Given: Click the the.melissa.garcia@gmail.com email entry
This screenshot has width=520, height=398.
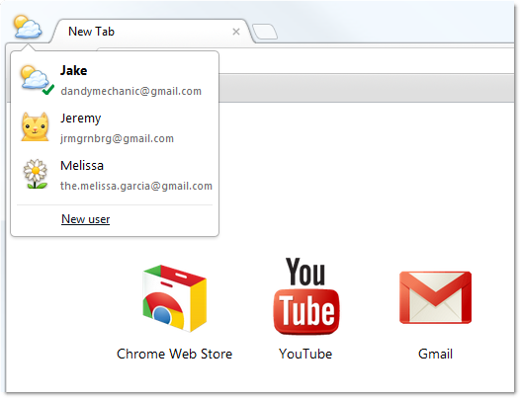Looking at the screenshot, I should pyautogui.click(x=136, y=186).
